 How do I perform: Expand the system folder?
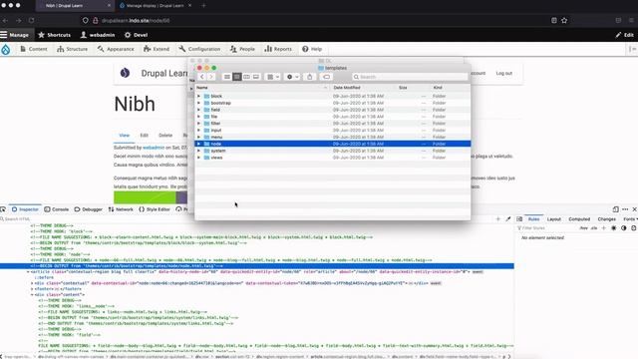coord(199,151)
